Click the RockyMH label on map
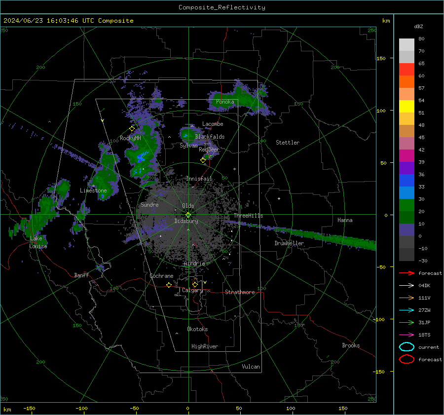Screen dimensions: 444x415 click(130, 138)
